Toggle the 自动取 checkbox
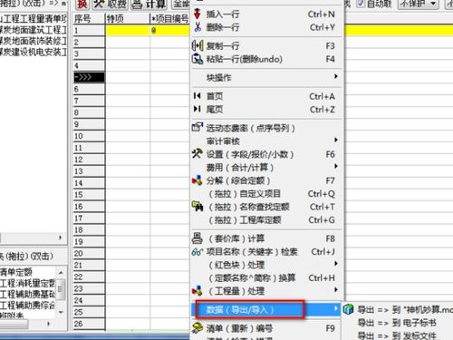Screen dimensions: 453x340 point(361,4)
